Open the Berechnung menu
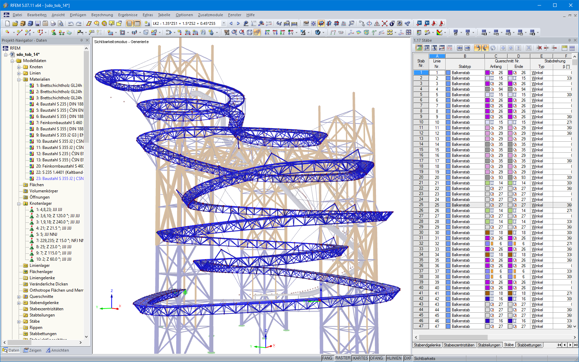Image resolution: width=579 pixels, height=362 pixels. click(102, 15)
